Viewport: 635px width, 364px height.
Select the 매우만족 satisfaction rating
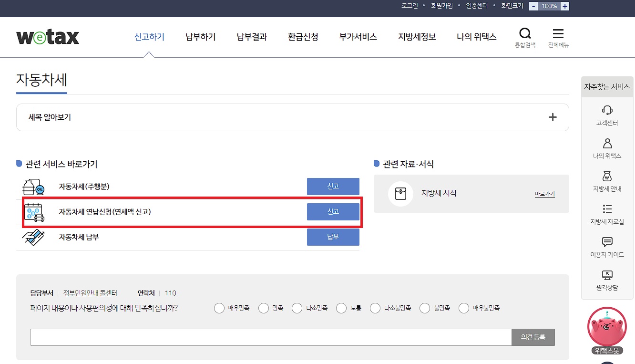coord(219,308)
